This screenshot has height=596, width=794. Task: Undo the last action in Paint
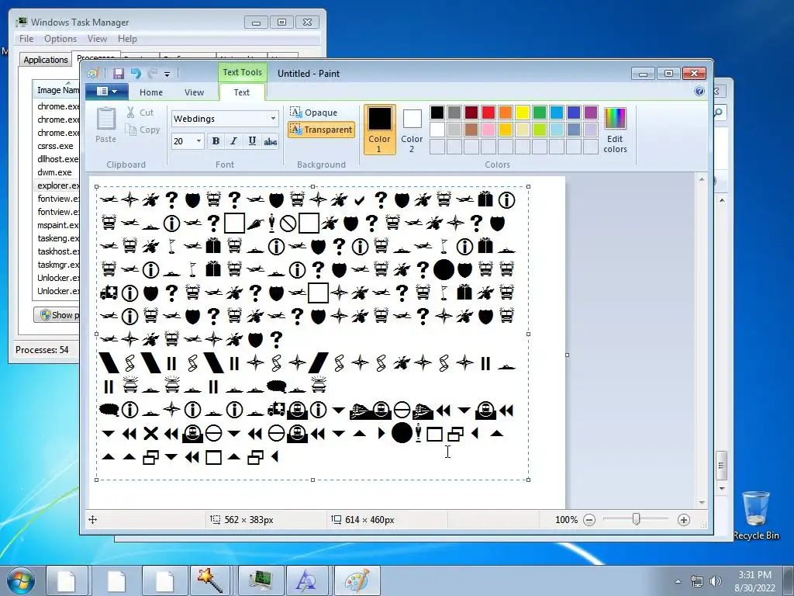[135, 74]
